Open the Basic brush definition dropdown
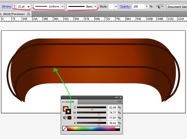Screen dimensions: 187x139 [x=96, y=6]
